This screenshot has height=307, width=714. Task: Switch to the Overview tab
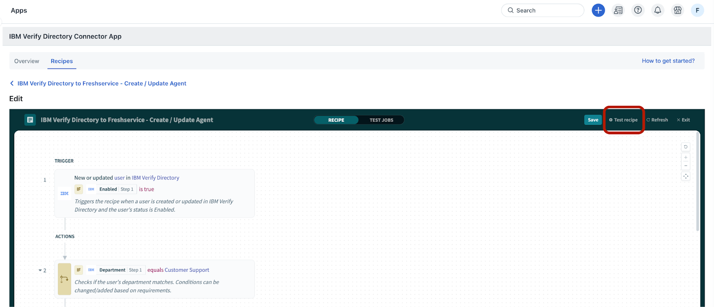click(27, 61)
